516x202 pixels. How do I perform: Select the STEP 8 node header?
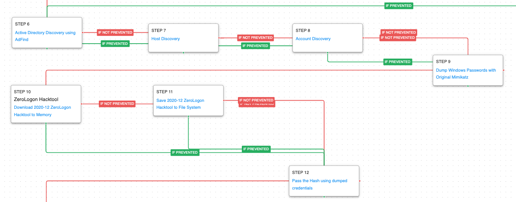303,31
